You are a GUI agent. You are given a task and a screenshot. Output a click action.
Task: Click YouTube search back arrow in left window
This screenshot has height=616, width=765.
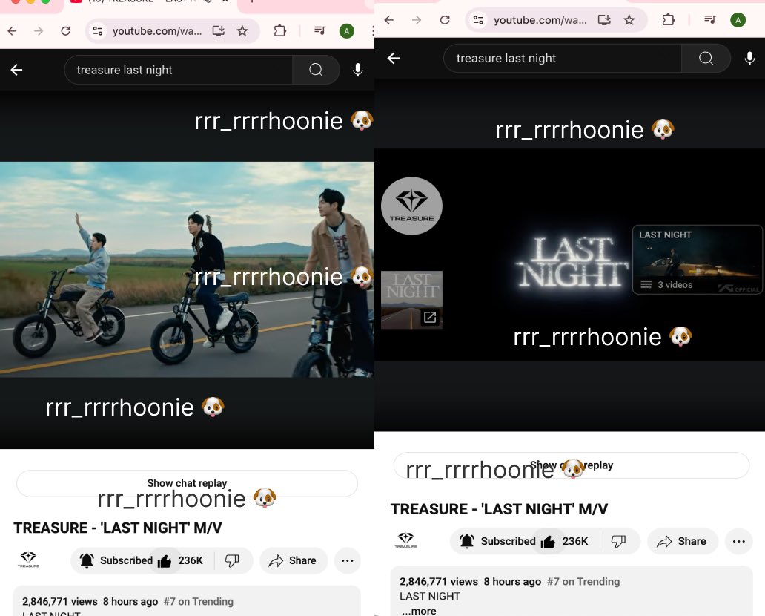pos(16,70)
